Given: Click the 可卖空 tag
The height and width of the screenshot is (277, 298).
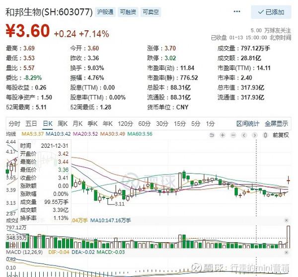Looking at the screenshot, I should click(x=149, y=11).
